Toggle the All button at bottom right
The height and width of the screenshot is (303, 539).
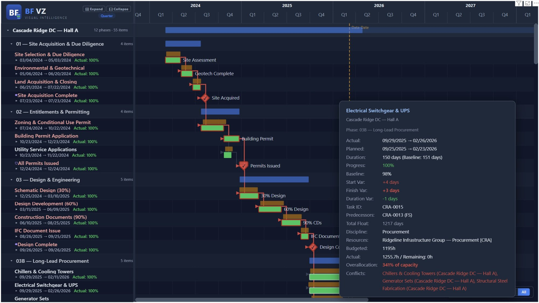click(524, 292)
